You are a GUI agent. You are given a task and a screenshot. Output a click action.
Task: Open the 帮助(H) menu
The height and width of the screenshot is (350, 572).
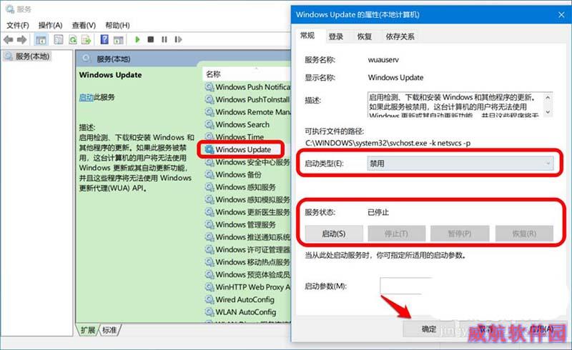tap(117, 25)
